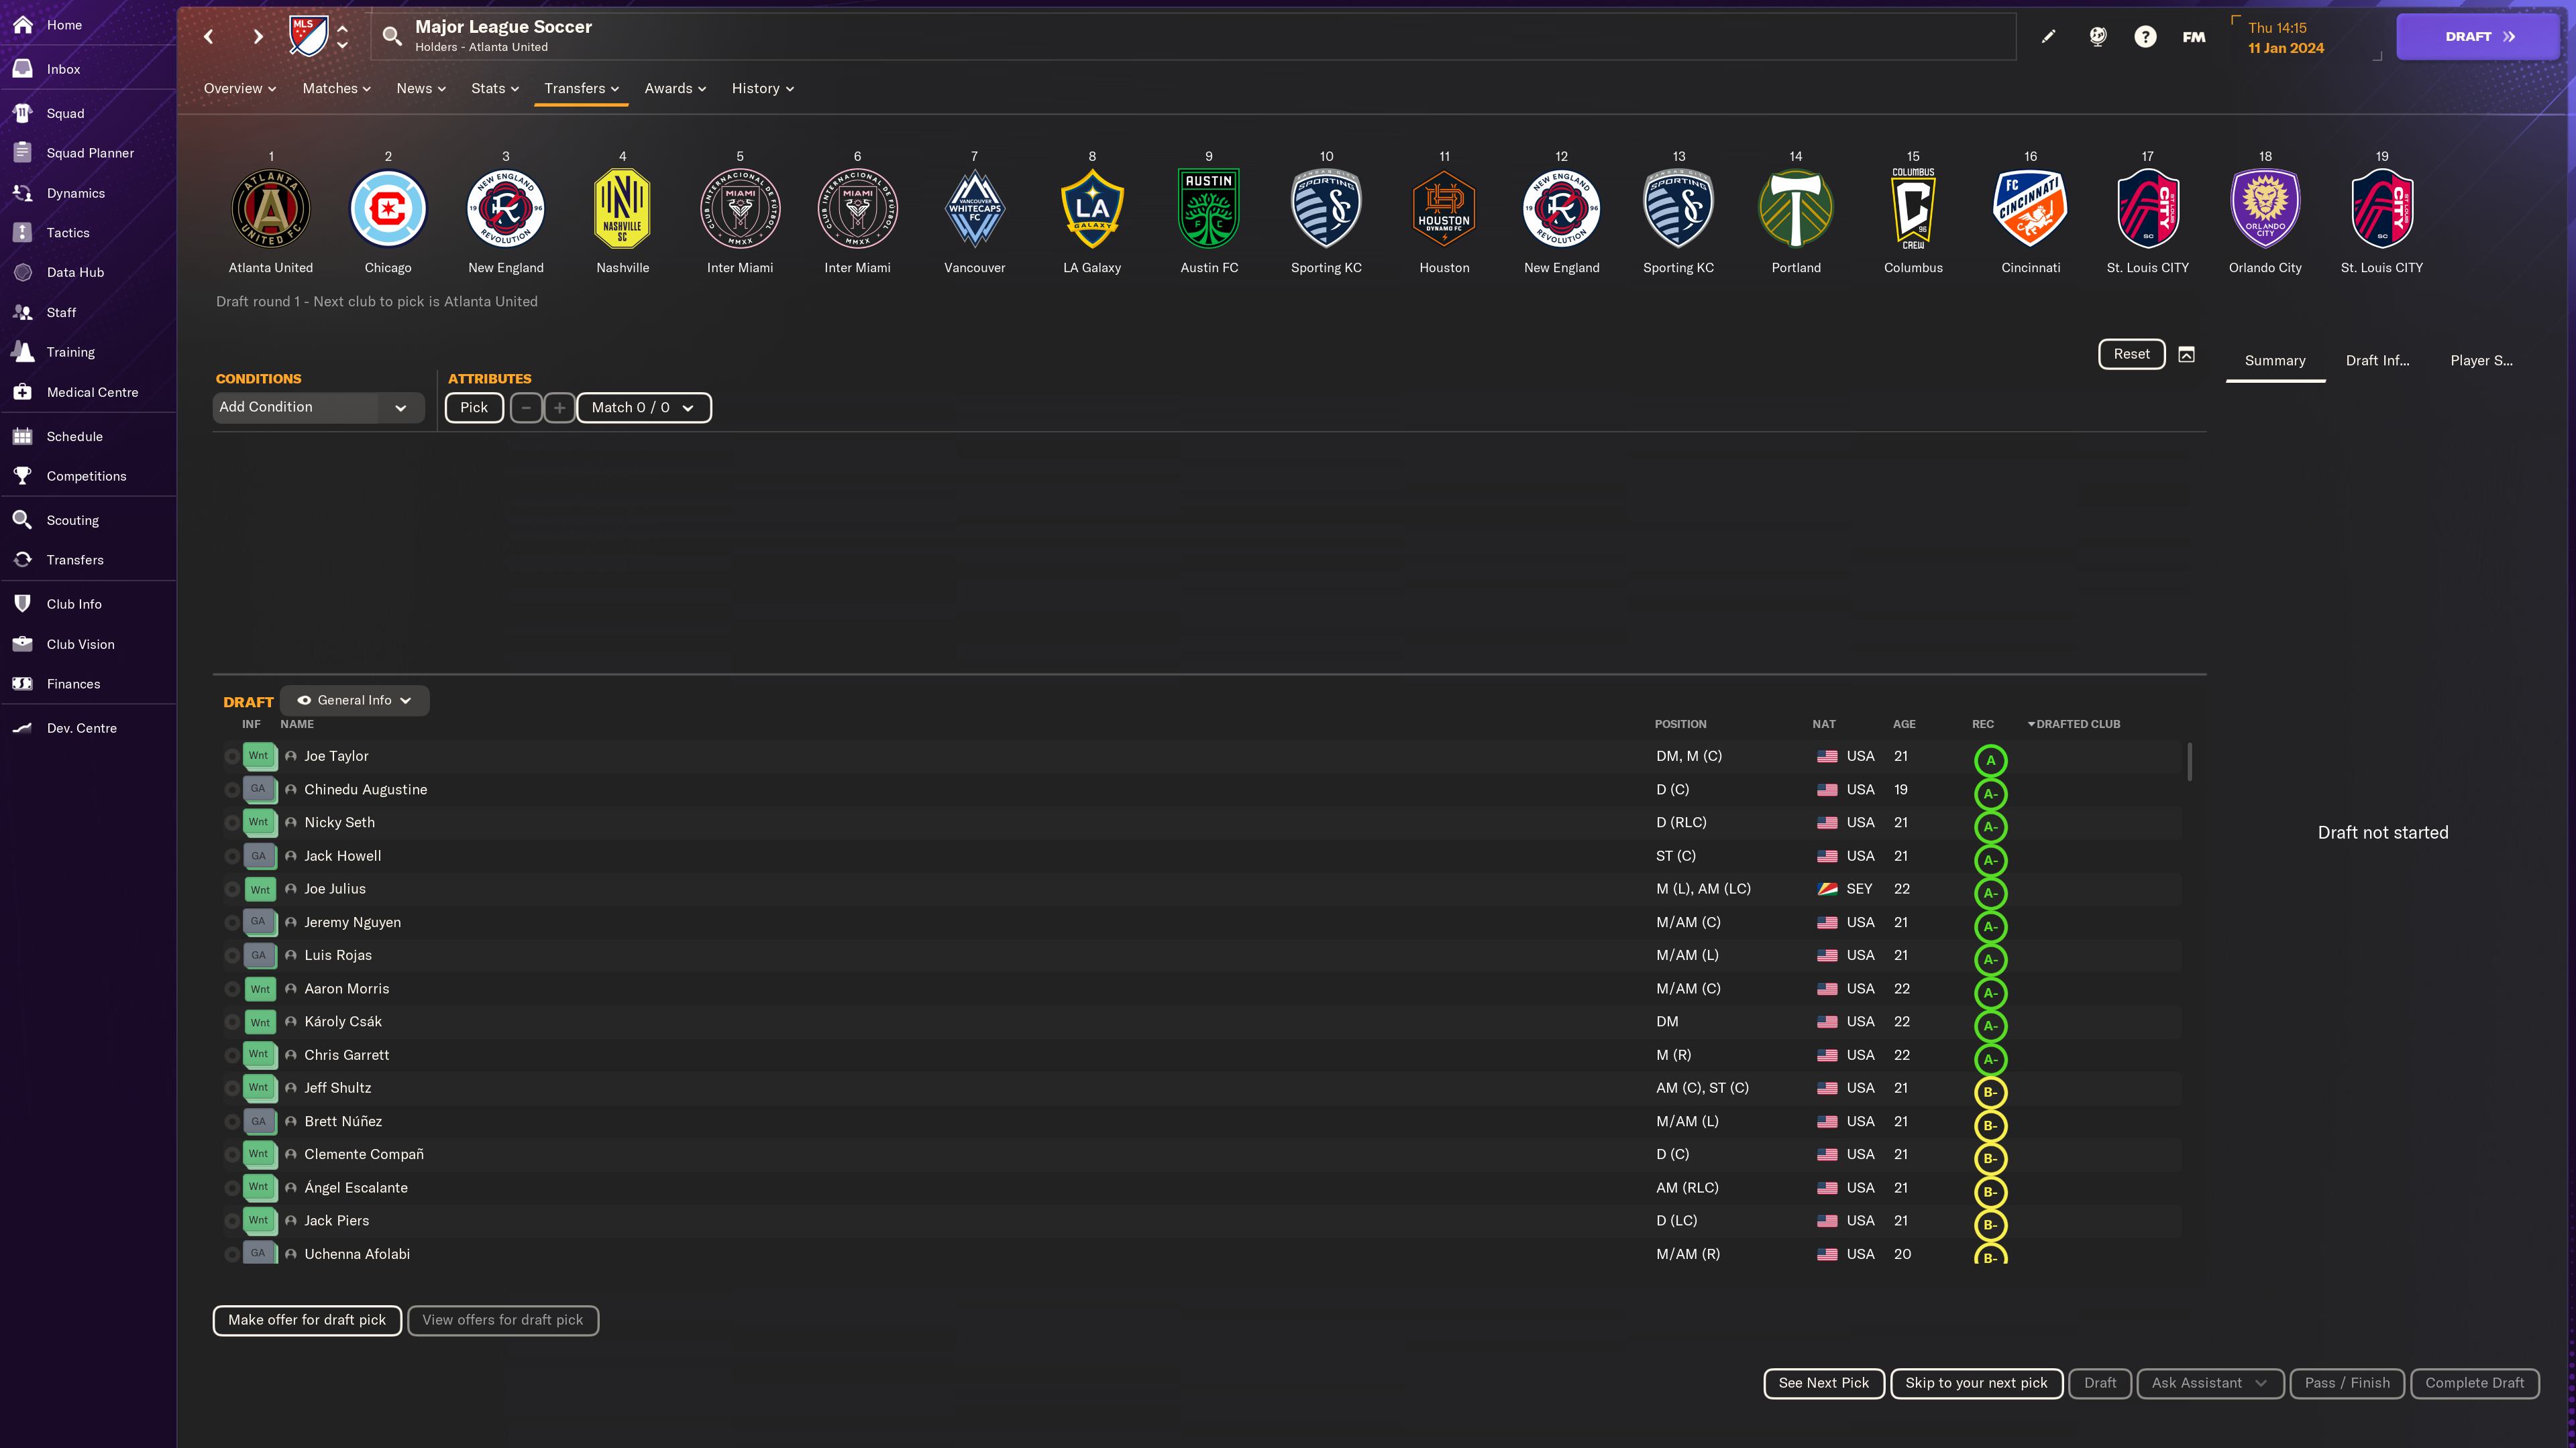Screen dimensions: 2576x1448
Task: Switch to the Draft Inf... tab
Action: pos(2378,361)
